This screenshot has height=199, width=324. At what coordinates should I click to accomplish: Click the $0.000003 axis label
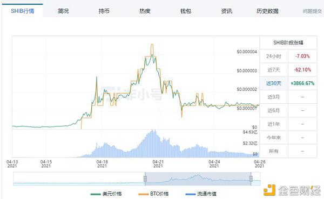(247, 70)
